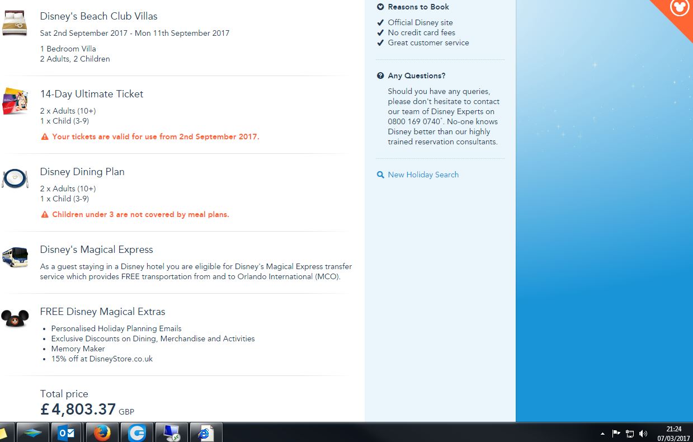The height and width of the screenshot is (442, 693).
Task: Show hidden tray icons arrow
Action: coord(602,434)
